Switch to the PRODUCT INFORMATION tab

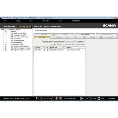[x=53, y=27]
